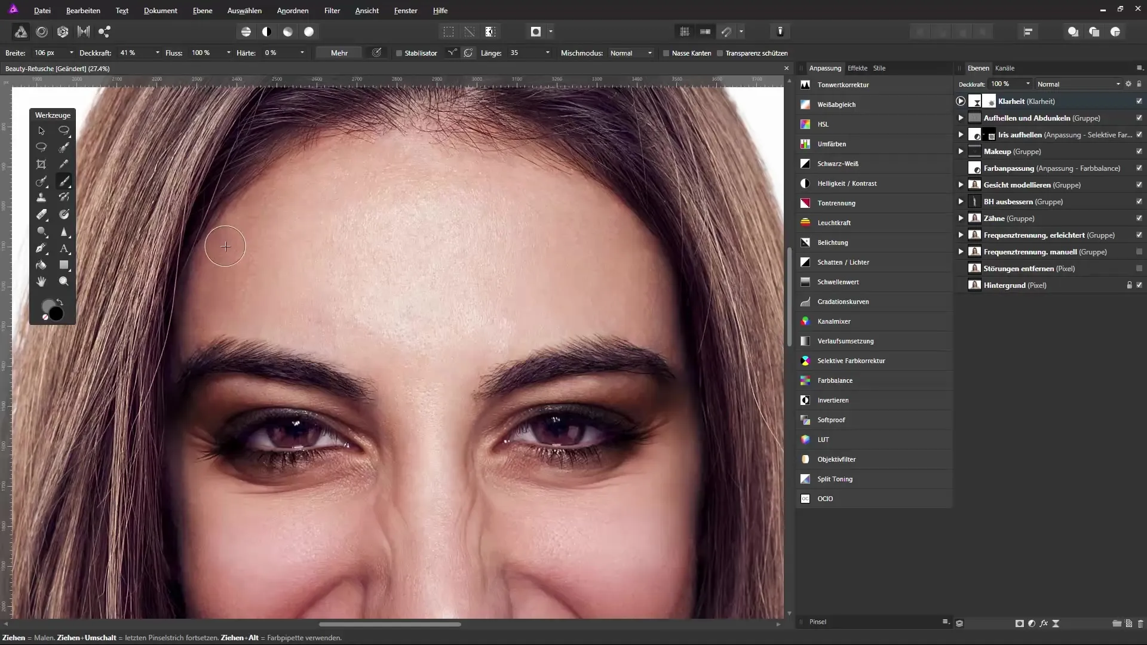1147x645 pixels.
Task: Open the Auswählen menu
Action: pyautogui.click(x=244, y=11)
